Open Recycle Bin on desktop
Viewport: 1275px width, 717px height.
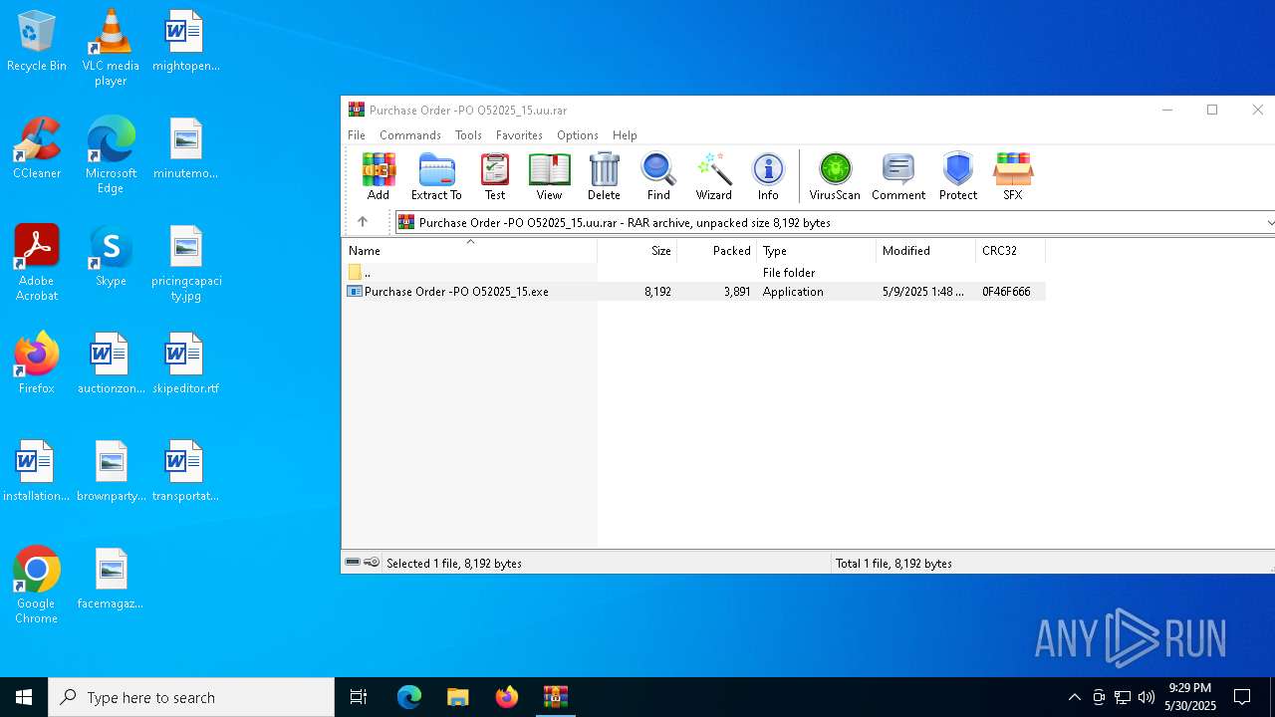point(37,42)
